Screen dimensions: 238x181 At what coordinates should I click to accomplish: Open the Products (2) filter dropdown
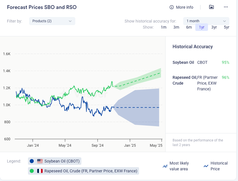click(x=52, y=21)
